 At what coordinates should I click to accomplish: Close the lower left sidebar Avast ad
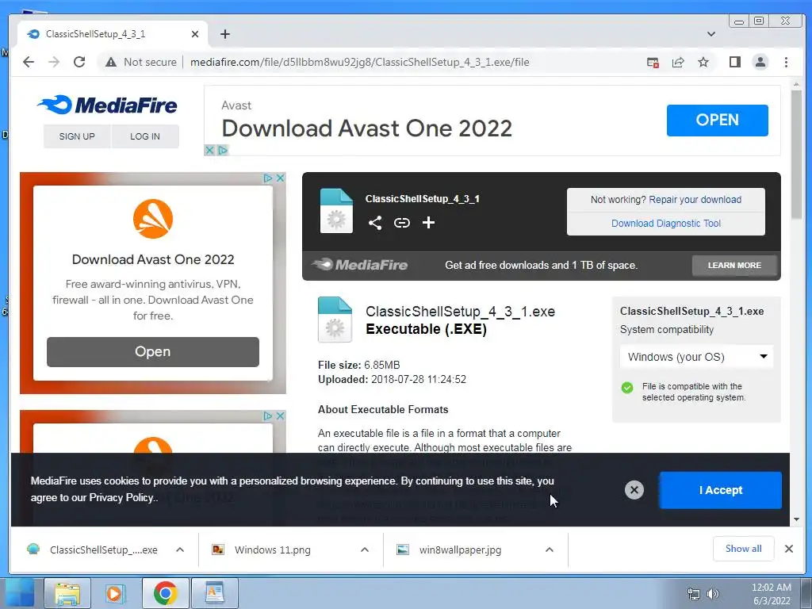coord(280,416)
